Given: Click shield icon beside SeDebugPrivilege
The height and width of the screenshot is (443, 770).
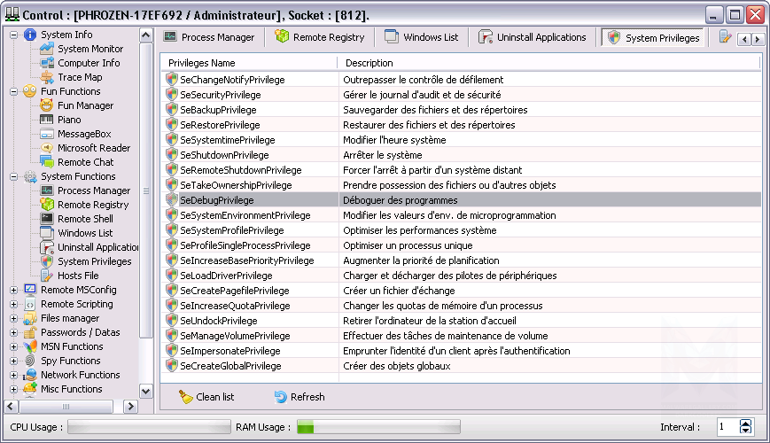Looking at the screenshot, I should click(x=172, y=200).
